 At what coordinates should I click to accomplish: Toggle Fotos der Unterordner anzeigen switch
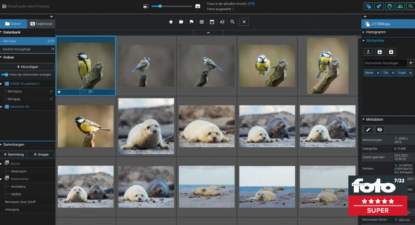pos(5,75)
